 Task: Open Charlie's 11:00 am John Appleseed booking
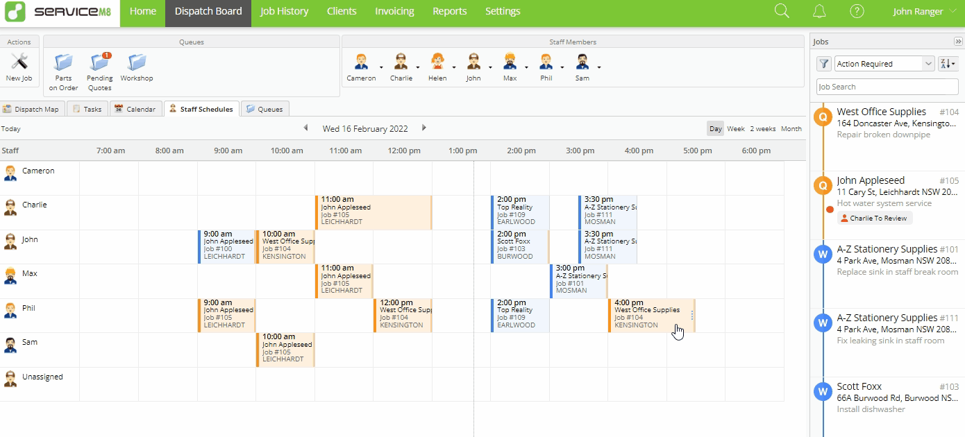click(x=374, y=212)
